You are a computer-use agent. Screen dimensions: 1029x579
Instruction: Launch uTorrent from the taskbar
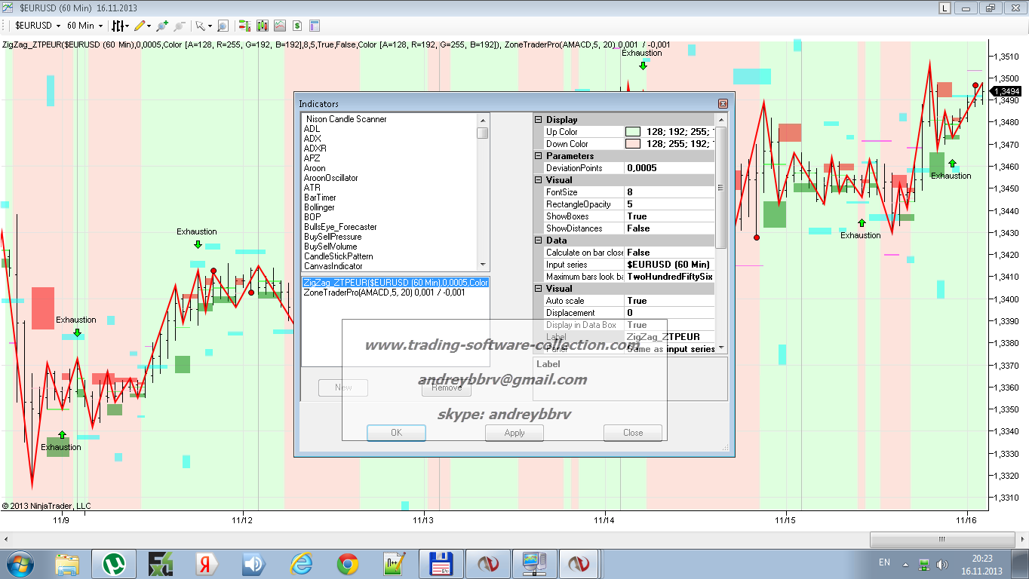tap(114, 564)
